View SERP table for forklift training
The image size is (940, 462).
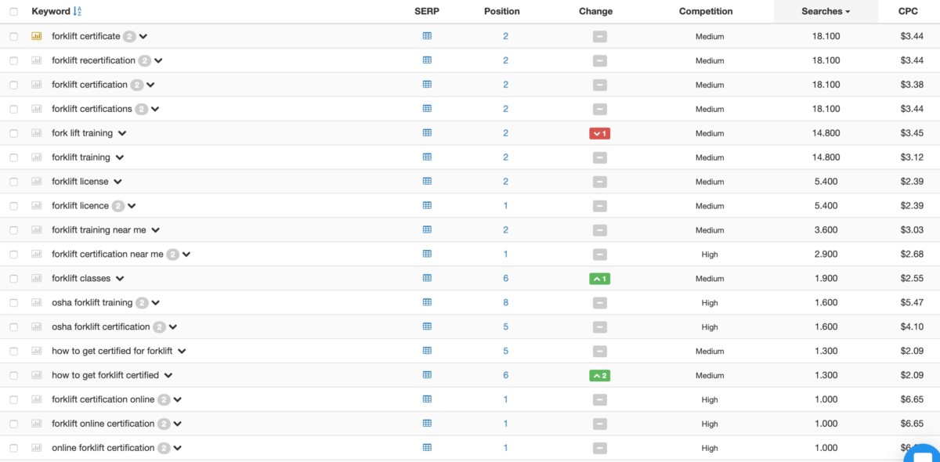[x=427, y=157]
